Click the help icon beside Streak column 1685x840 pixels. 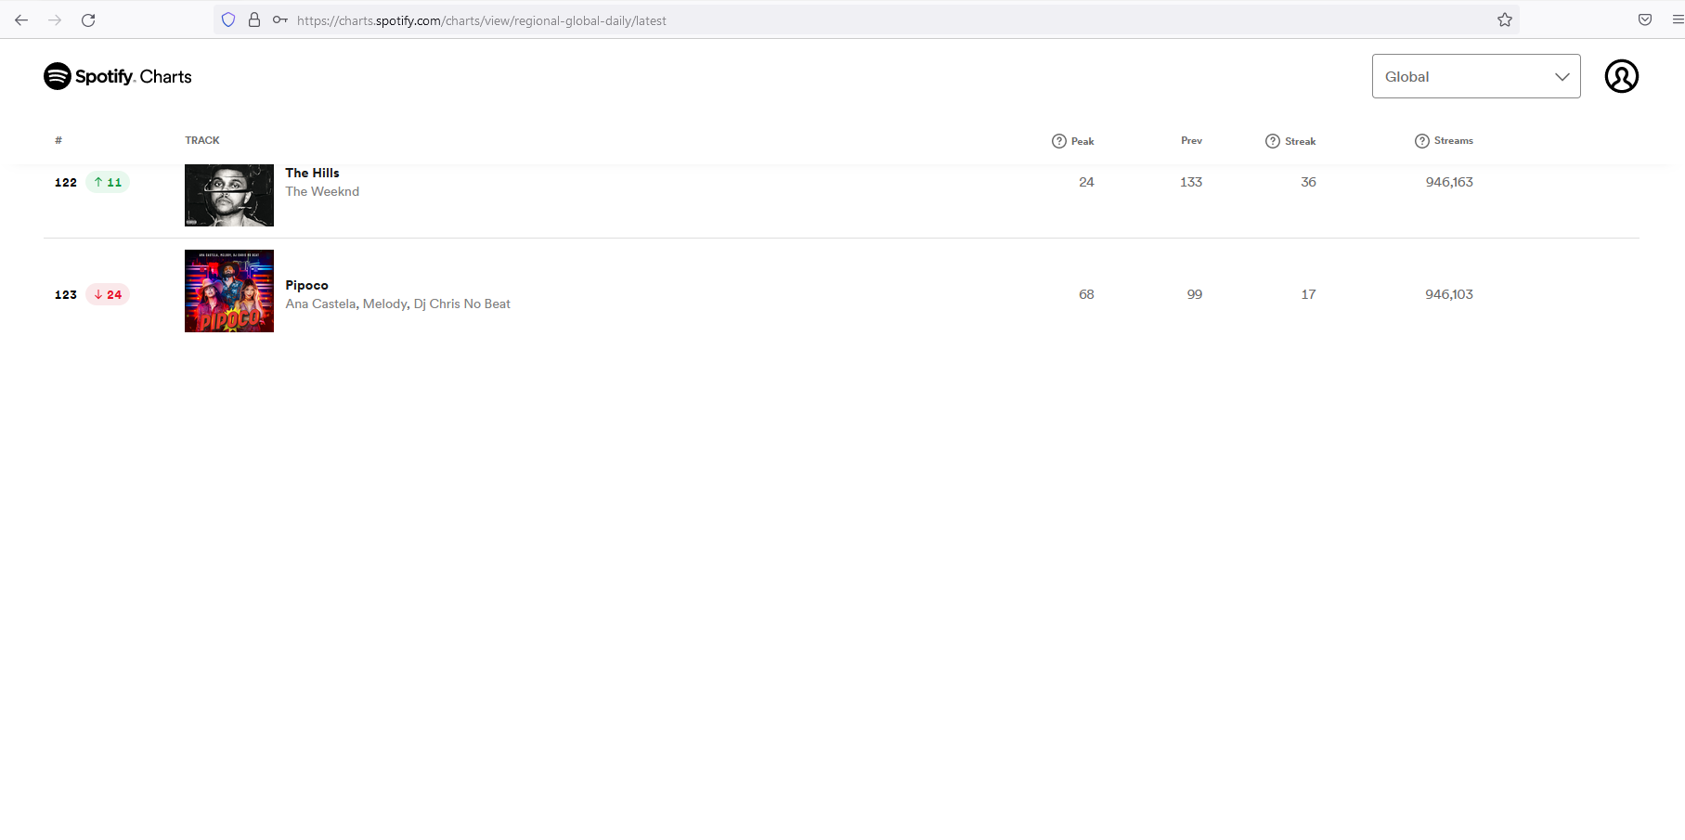pyautogui.click(x=1273, y=140)
